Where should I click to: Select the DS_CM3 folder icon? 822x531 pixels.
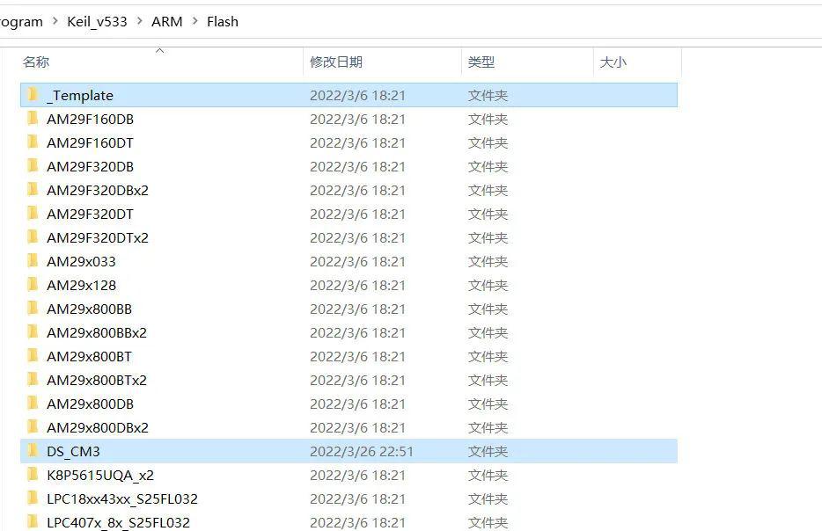pos(33,451)
